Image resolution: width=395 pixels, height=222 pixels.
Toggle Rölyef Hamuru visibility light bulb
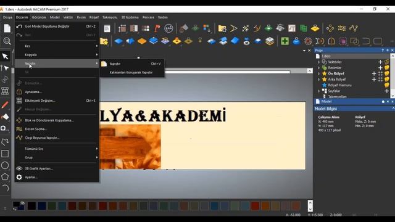pos(387,85)
